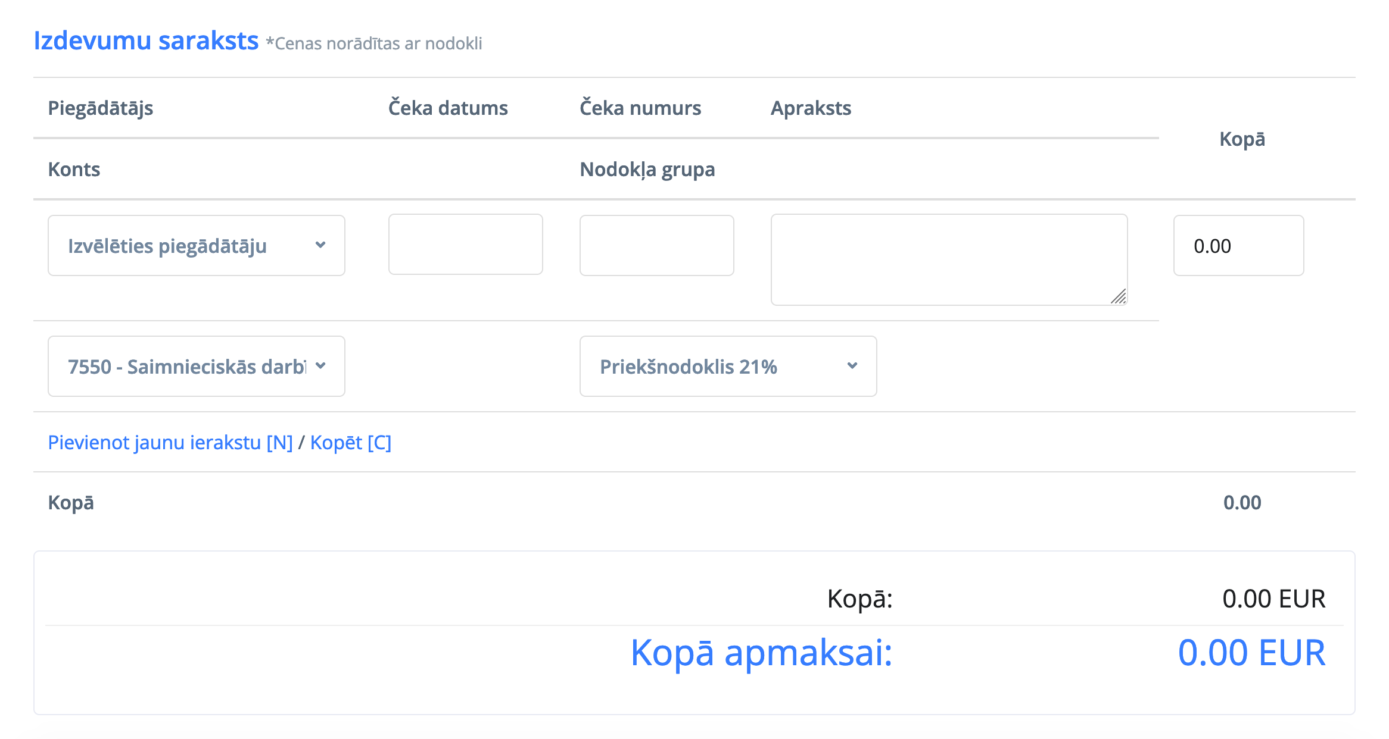This screenshot has height=739, width=1389.
Task: Click the Apraksts textarea resize handle
Action: [1119, 296]
